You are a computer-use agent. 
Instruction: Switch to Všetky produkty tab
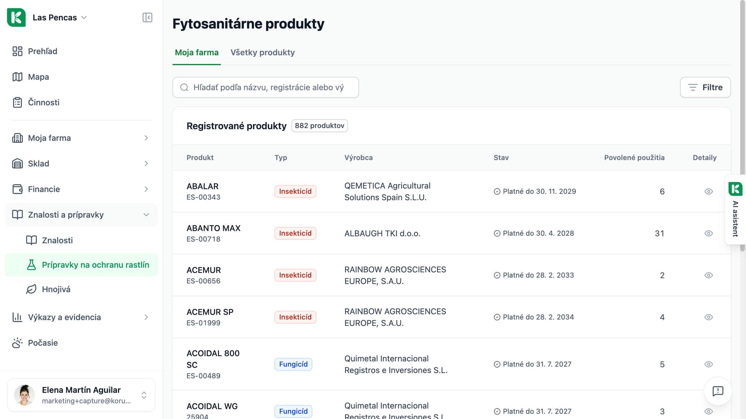[x=263, y=52]
